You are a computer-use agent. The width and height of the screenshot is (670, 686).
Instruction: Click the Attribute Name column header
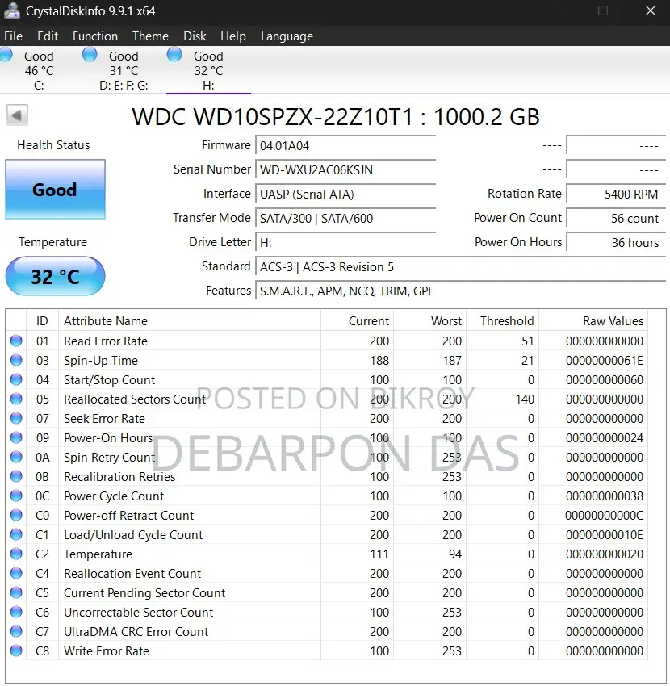tap(190, 320)
